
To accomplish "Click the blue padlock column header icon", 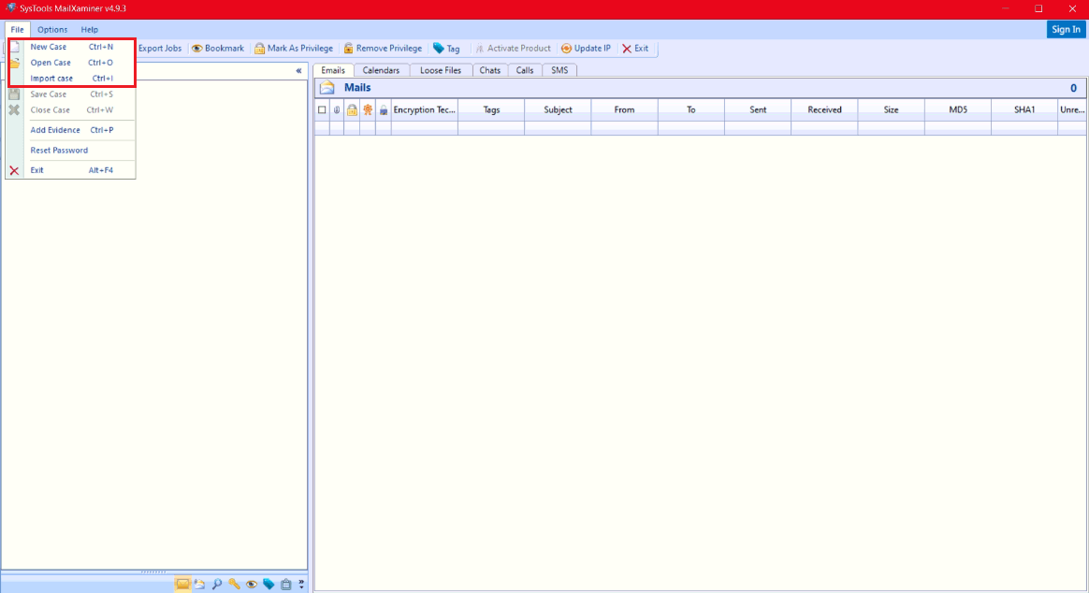I will click(x=384, y=109).
